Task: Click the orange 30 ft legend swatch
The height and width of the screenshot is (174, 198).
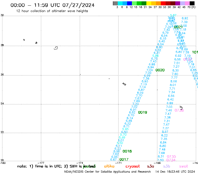Action: 158,3
